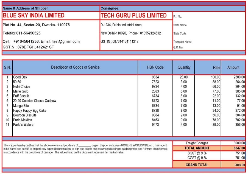248x174 pixels.
Task: Click the 'Happy Happy Egg Cake' description
Action: click(30, 111)
